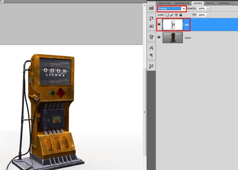Select the Layers tab
Screen dimensions: 238x170
(198, 3)
